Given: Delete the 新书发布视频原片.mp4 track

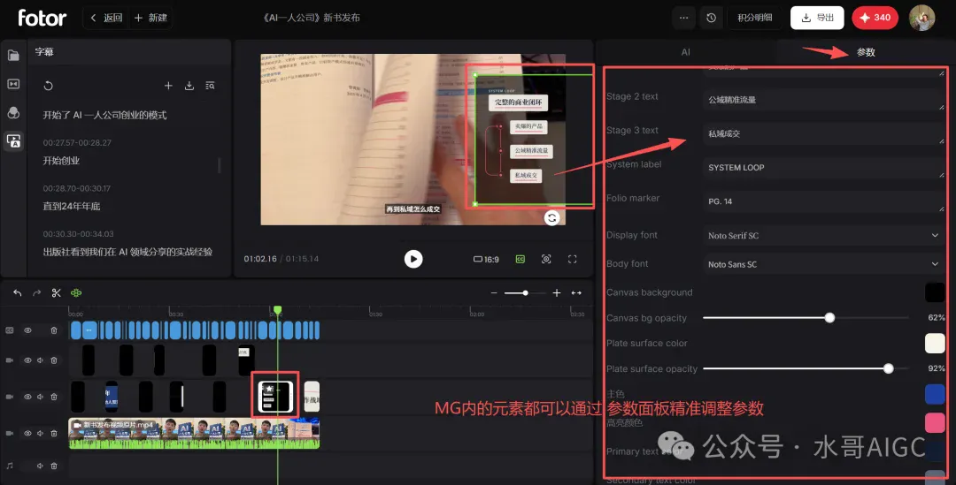Looking at the screenshot, I should 54,433.
